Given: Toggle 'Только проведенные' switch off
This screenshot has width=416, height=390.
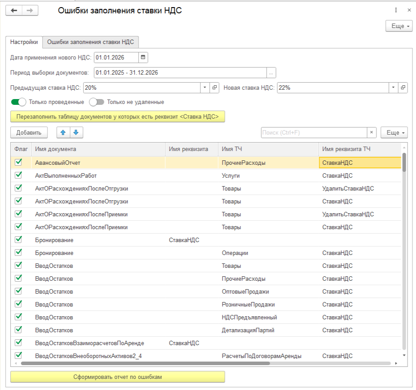Looking at the screenshot, I should 19,102.
